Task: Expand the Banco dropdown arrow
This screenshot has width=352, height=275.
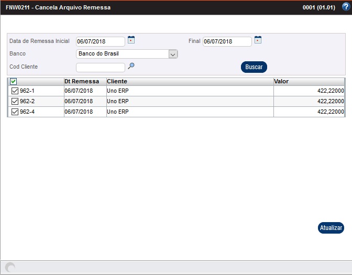Action: 173,54
